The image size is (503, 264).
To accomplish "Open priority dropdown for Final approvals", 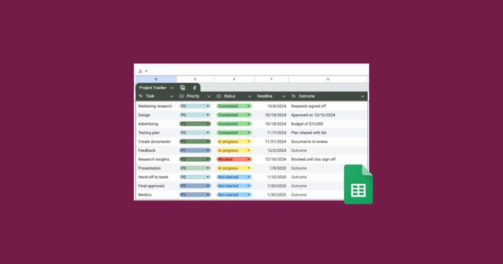I will [x=195, y=186].
